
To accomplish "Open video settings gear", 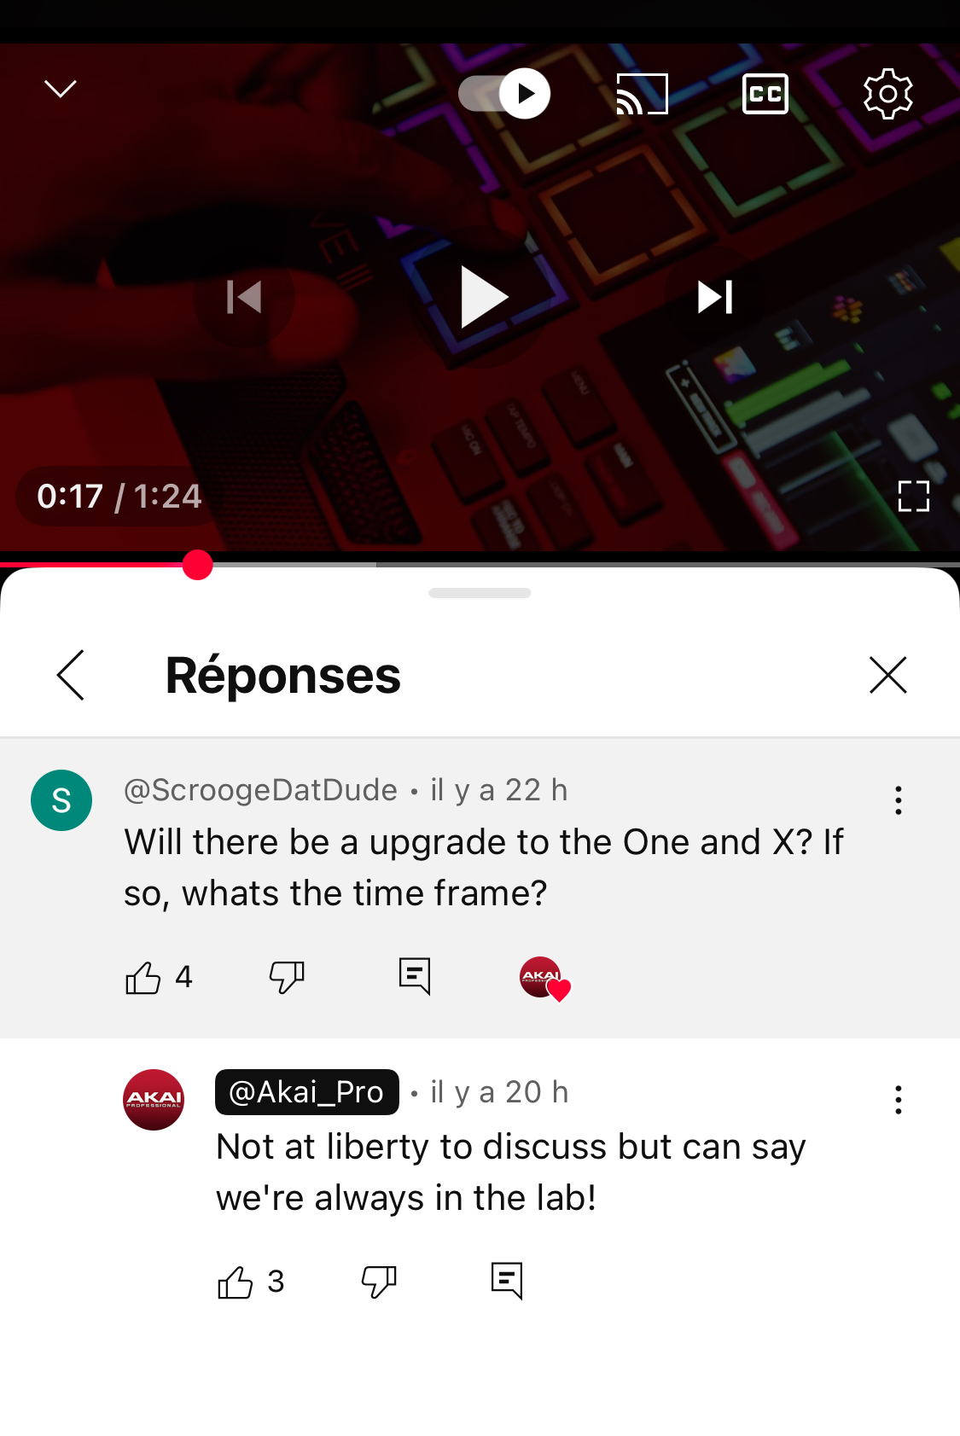I will 888,94.
